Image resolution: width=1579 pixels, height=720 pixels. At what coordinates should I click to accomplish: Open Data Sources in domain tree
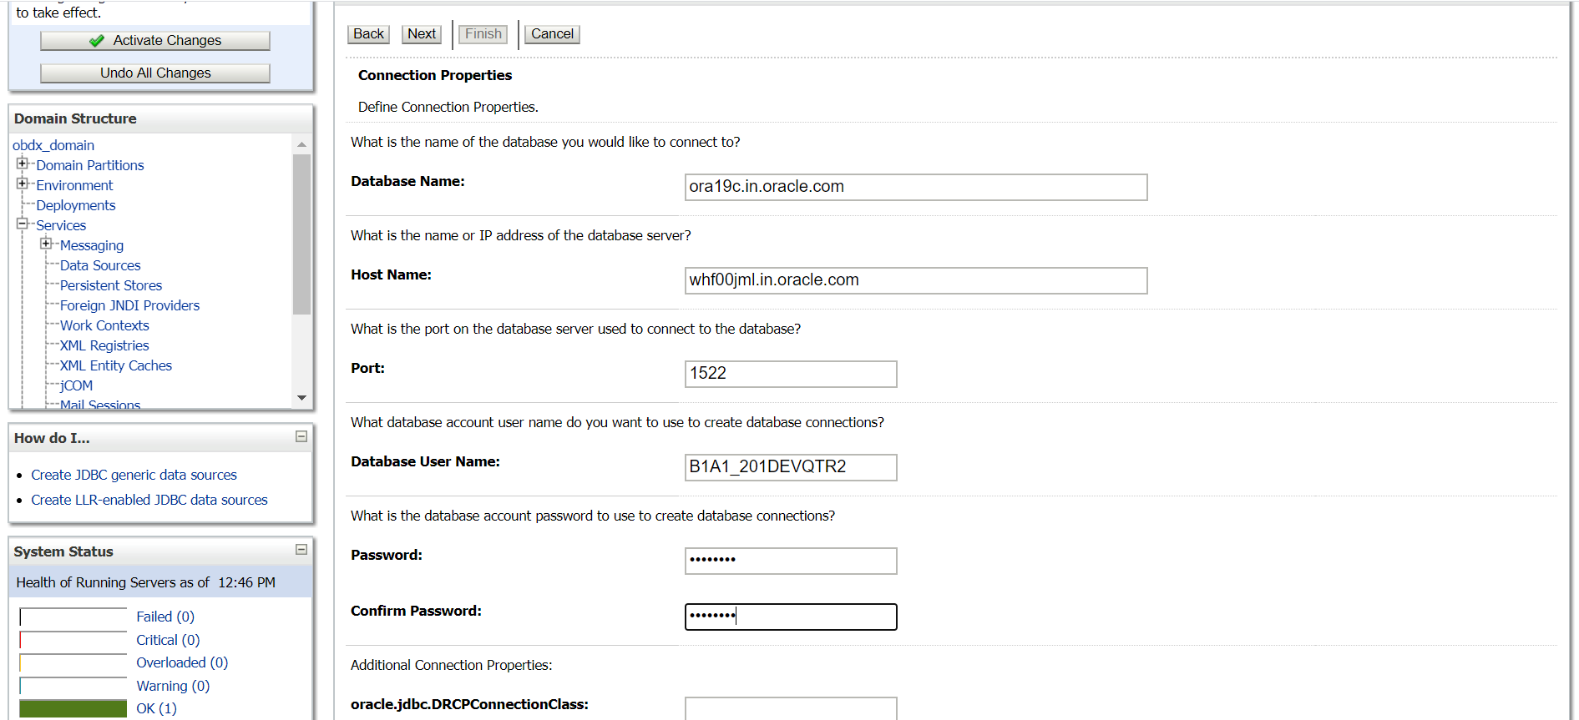100,265
